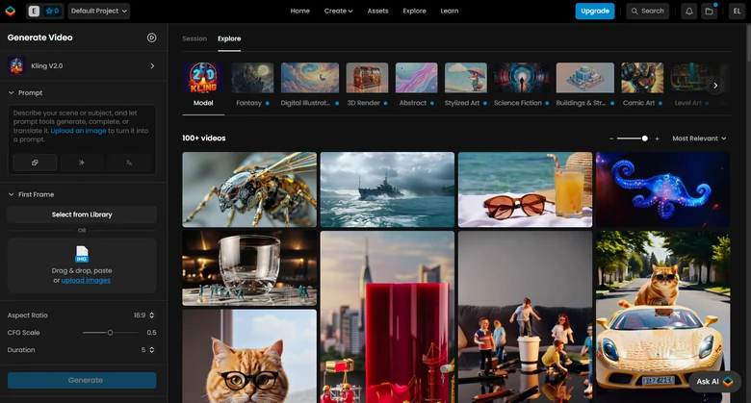Open the cat on sports car video
This screenshot has width=751, height=403.
[662, 316]
